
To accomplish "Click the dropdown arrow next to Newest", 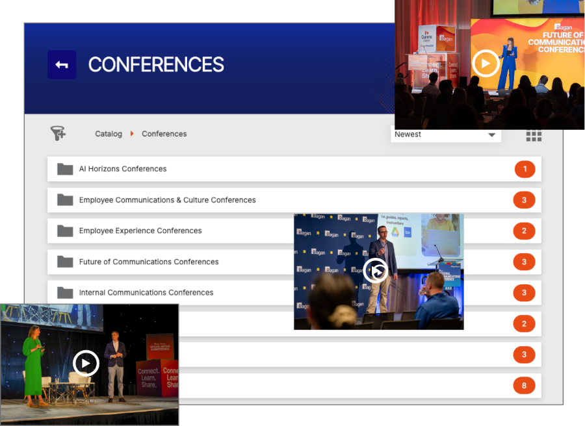I will pyautogui.click(x=491, y=135).
